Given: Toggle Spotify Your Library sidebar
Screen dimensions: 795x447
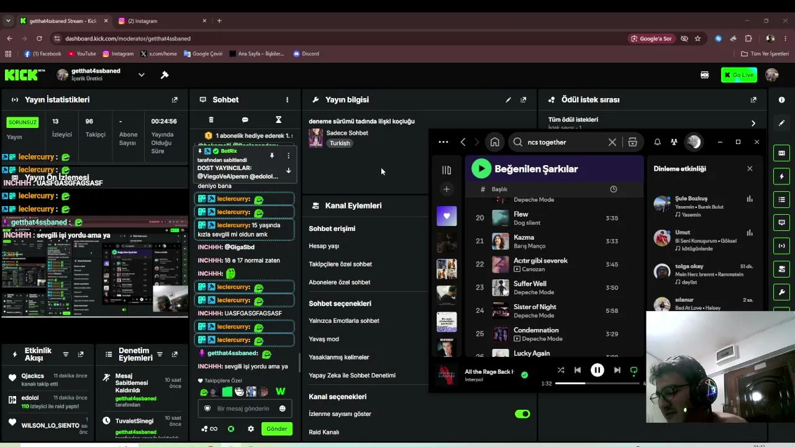Looking at the screenshot, I should [446, 170].
